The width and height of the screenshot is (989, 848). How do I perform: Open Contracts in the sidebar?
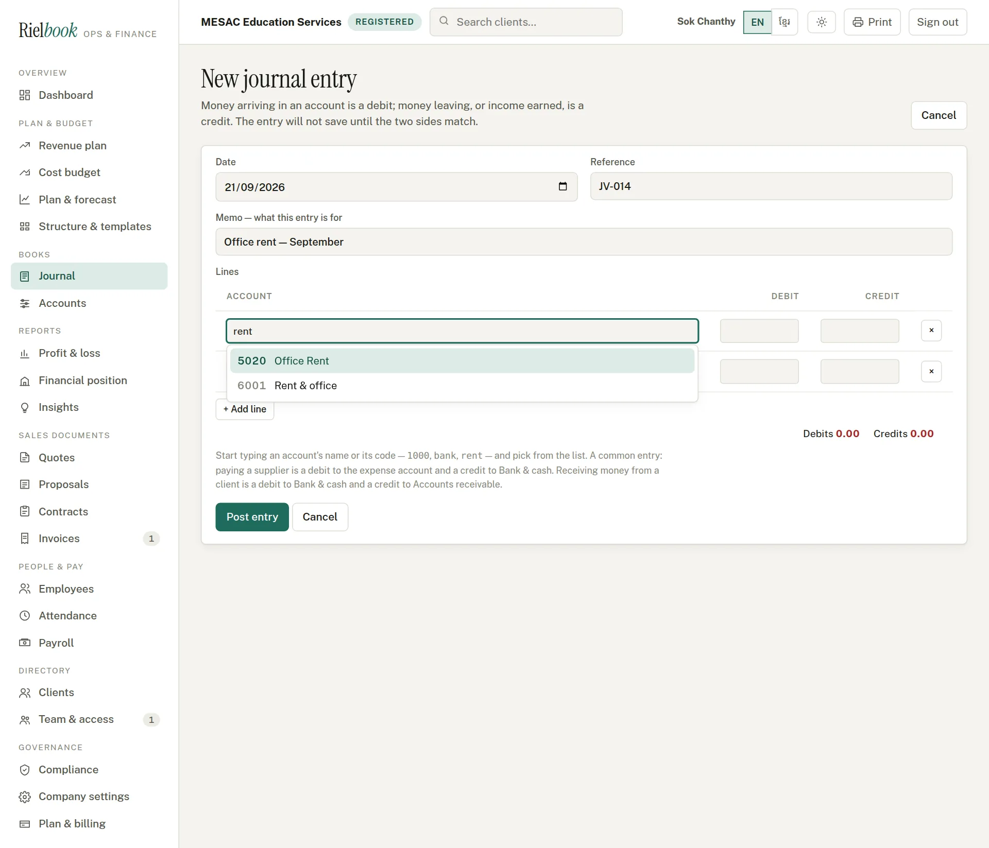pyautogui.click(x=89, y=512)
